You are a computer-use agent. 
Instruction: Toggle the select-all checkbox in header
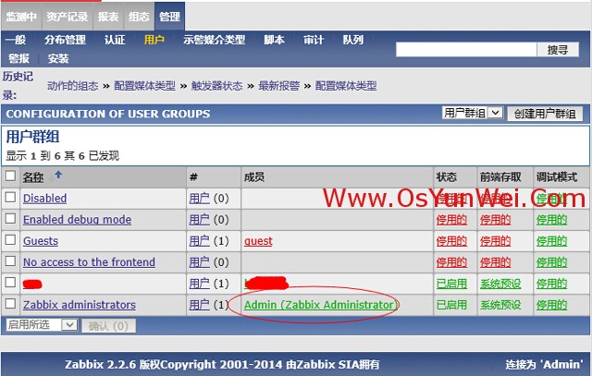coord(10,176)
